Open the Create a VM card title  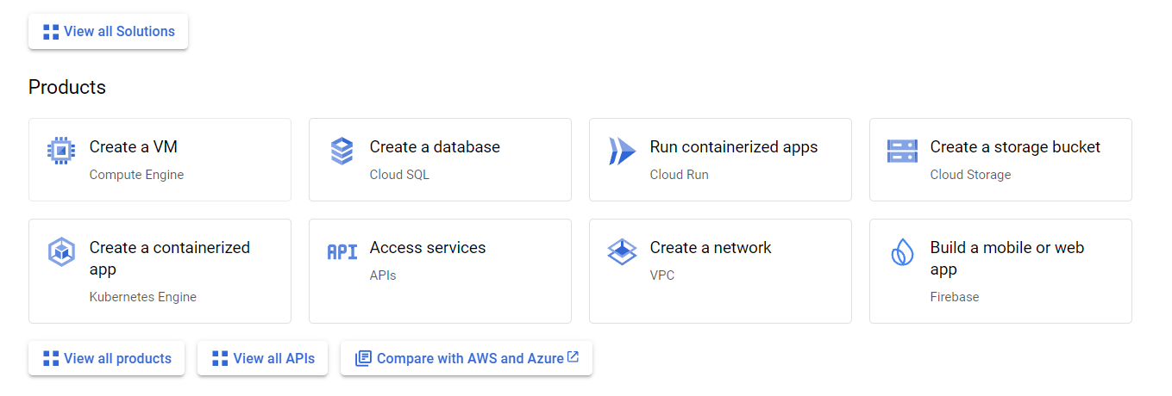(x=134, y=147)
